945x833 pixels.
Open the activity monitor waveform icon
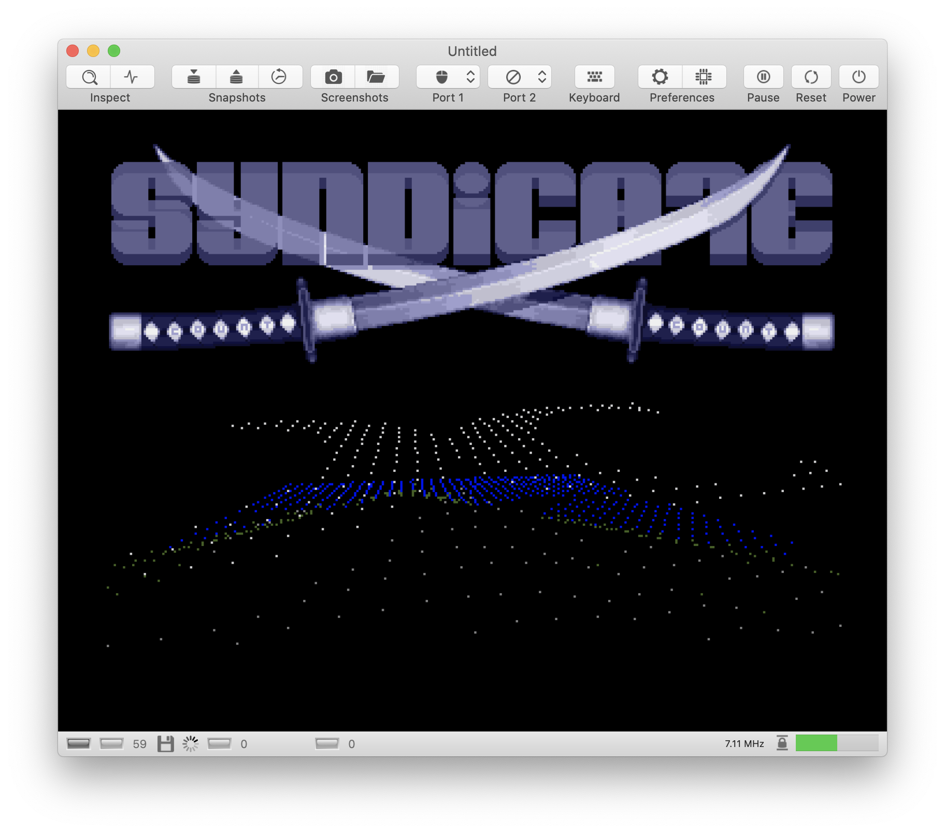coord(132,77)
